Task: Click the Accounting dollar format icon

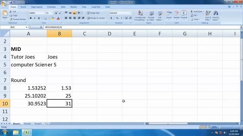Action: tap(111, 18)
